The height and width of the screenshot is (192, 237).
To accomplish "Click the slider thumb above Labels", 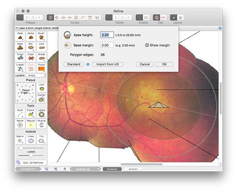I will click(x=21, y=148).
